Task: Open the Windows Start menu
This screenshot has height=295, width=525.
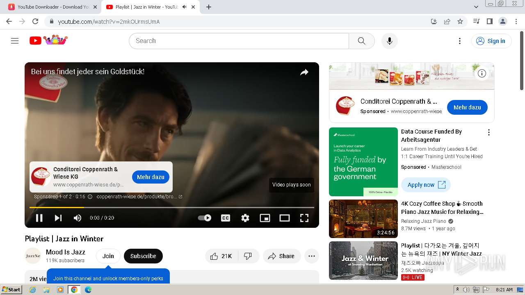Action: [11, 289]
